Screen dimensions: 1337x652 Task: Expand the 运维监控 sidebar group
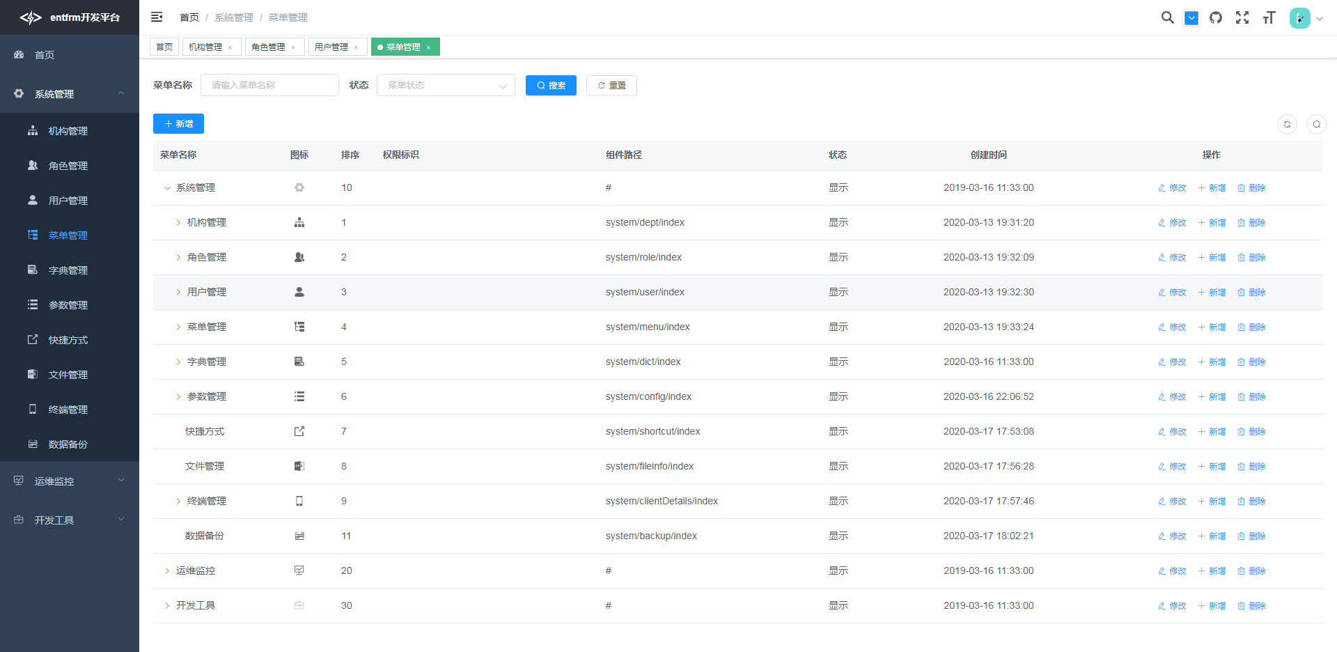[x=70, y=481]
